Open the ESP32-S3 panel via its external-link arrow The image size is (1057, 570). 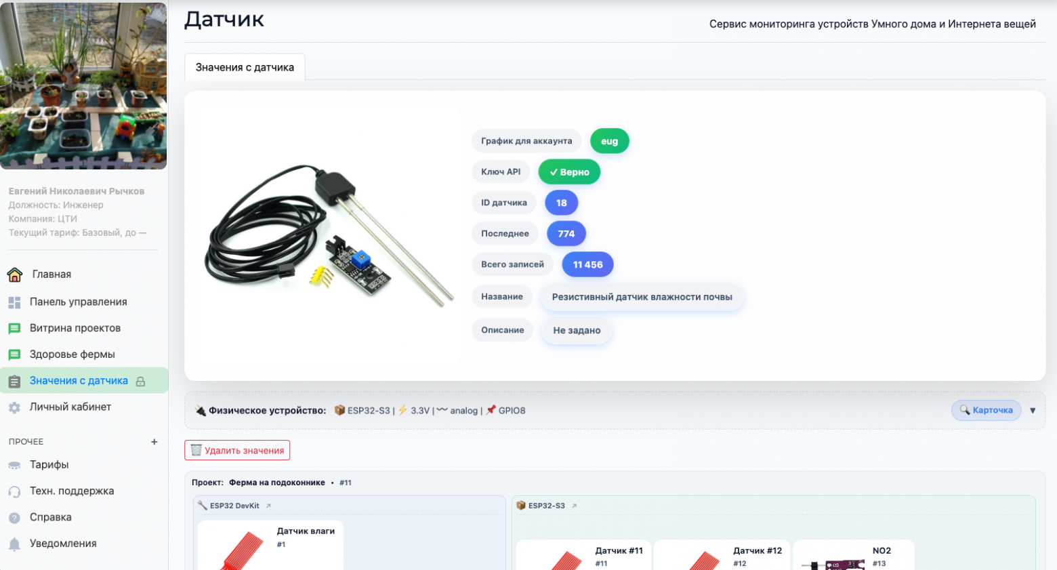[574, 506]
